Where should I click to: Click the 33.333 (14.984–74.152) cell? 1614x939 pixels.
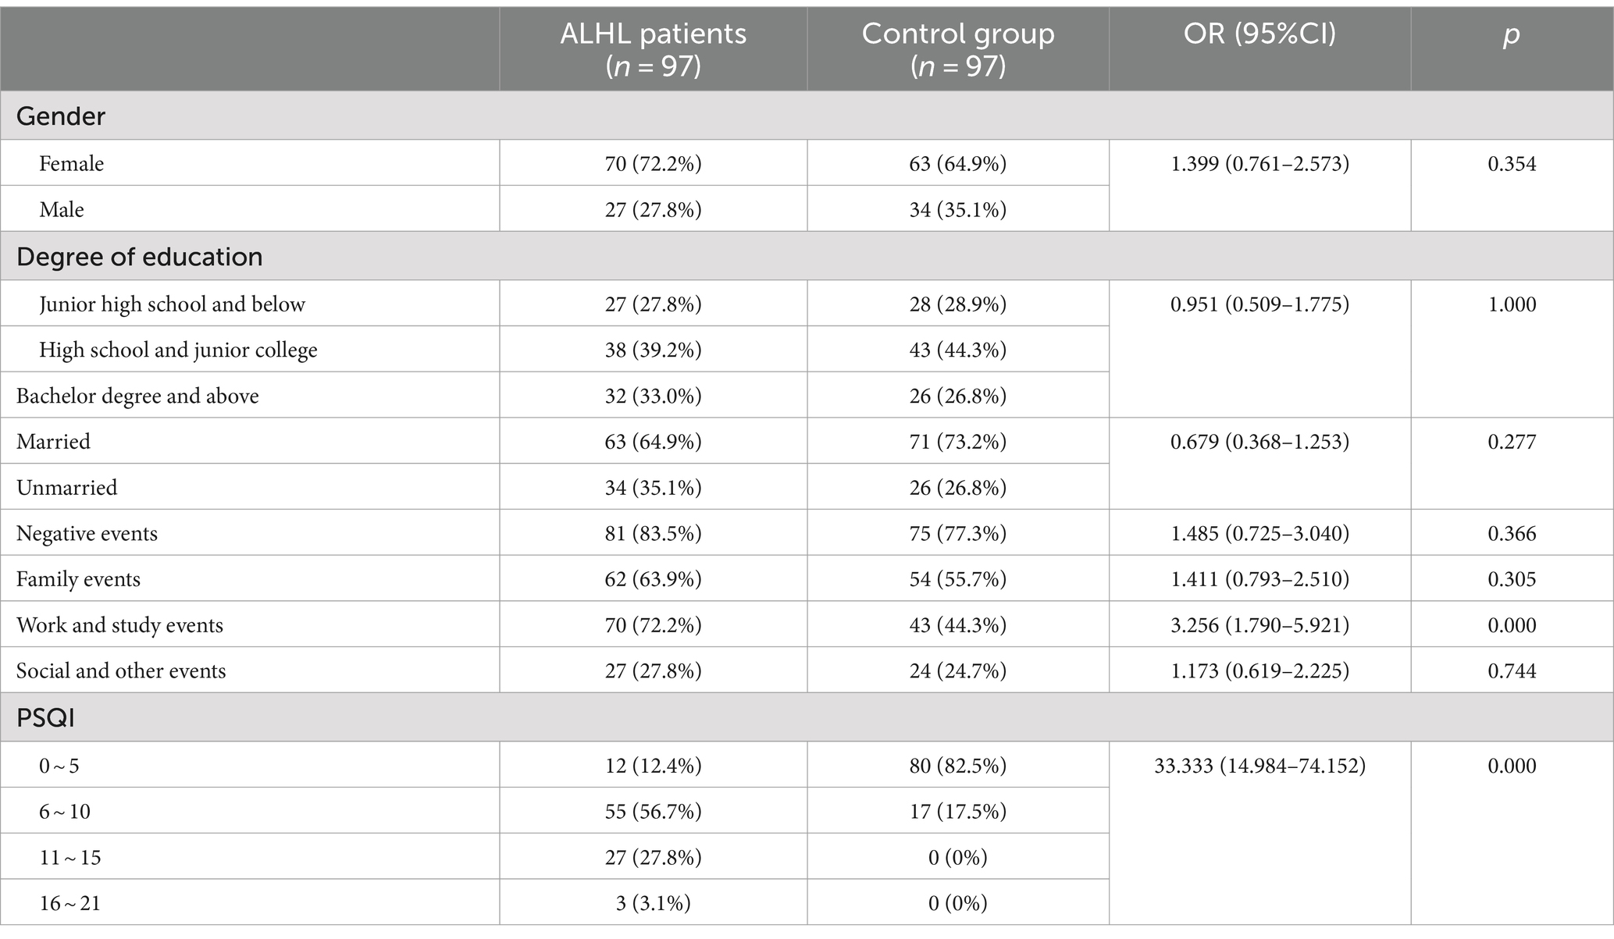[1259, 766]
